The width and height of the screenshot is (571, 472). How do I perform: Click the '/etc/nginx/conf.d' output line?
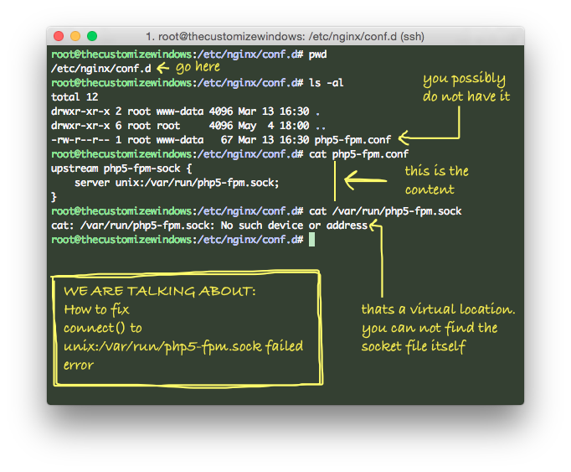pos(101,68)
